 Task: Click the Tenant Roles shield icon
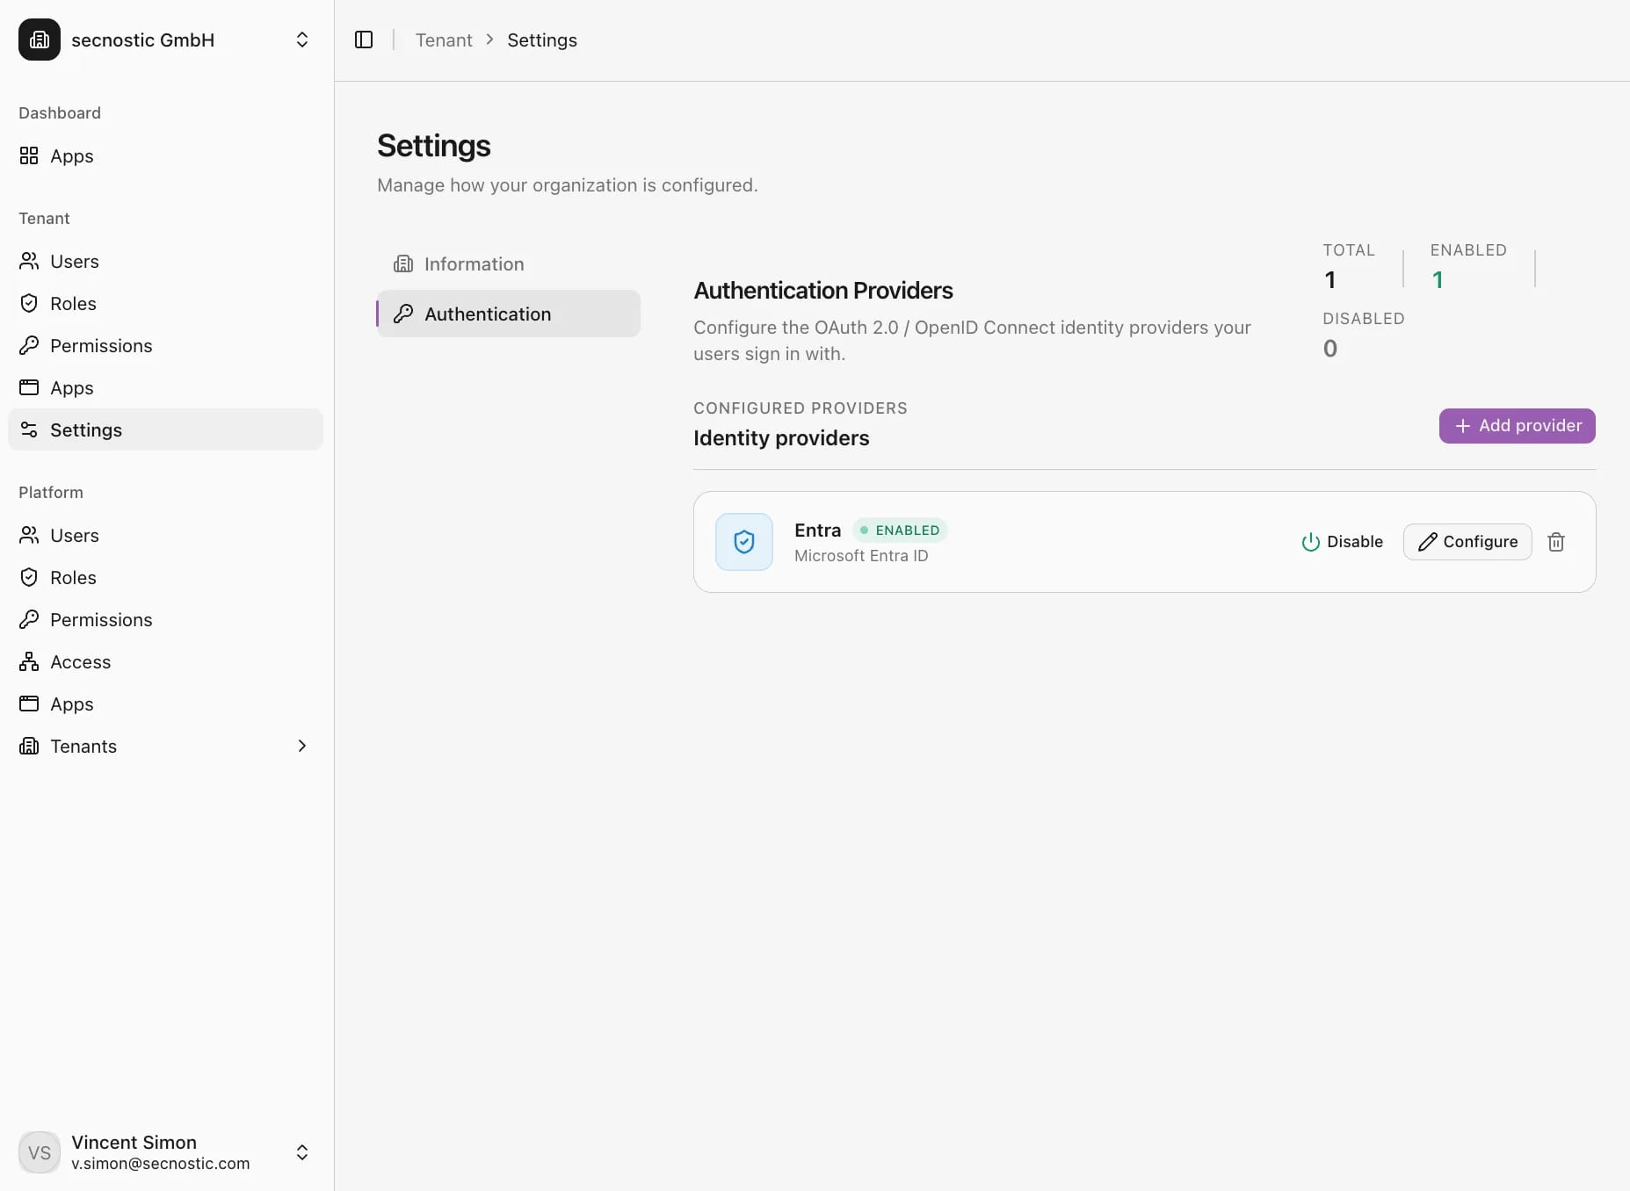(29, 303)
